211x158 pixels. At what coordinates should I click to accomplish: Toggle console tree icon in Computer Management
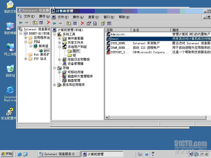click(75, 23)
